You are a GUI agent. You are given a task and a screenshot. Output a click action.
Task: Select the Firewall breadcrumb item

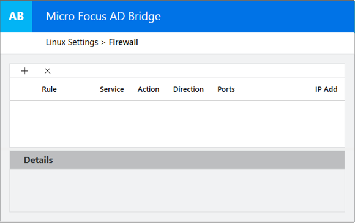[124, 42]
